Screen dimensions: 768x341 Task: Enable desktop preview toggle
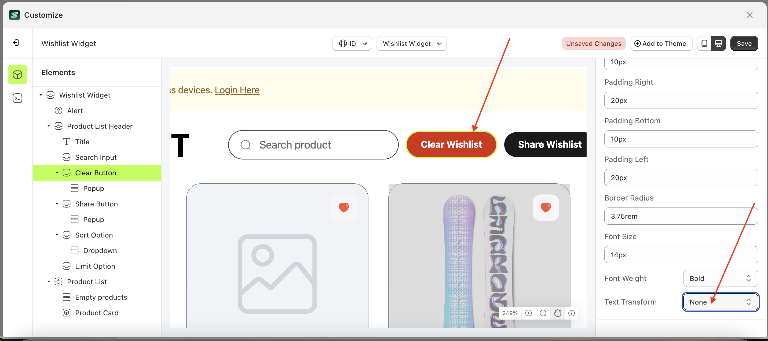click(x=719, y=43)
